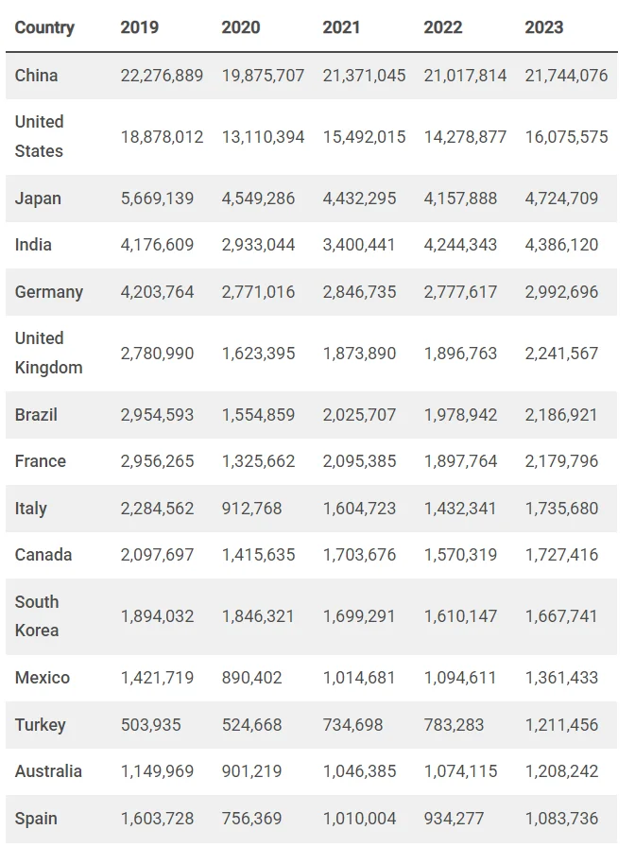
Task: Click the Country column header
Action: (x=44, y=27)
